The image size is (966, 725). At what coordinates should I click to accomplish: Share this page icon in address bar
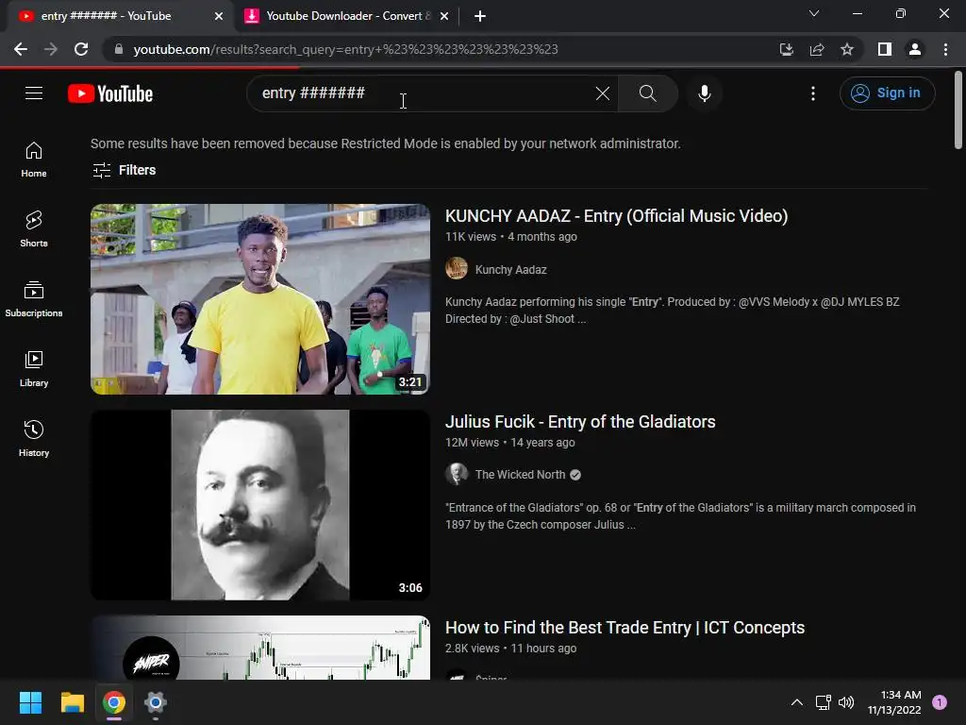pyautogui.click(x=817, y=49)
